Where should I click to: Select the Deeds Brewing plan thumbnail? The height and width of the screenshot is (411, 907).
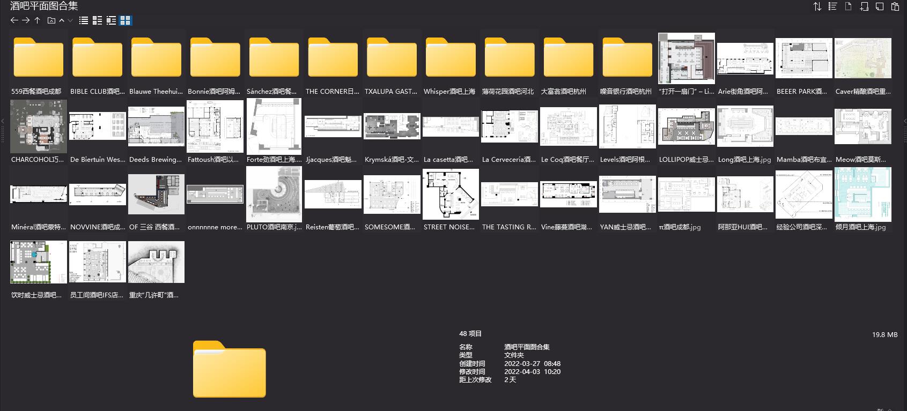coord(156,126)
